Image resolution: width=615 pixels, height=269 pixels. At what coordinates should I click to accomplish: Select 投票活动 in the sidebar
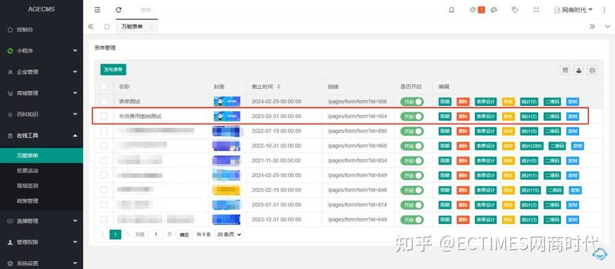(x=28, y=171)
